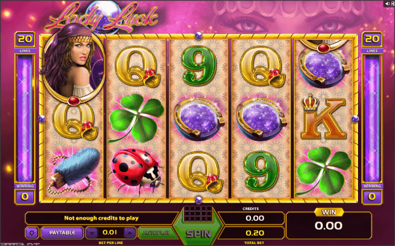Select the blue rabbit foot charm symbol
The width and height of the screenshot is (395, 246).
[x=74, y=170]
